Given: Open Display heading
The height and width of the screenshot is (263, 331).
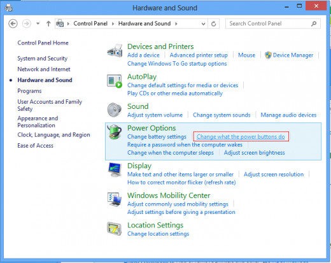Looking at the screenshot, I should pyautogui.click(x=139, y=166).
